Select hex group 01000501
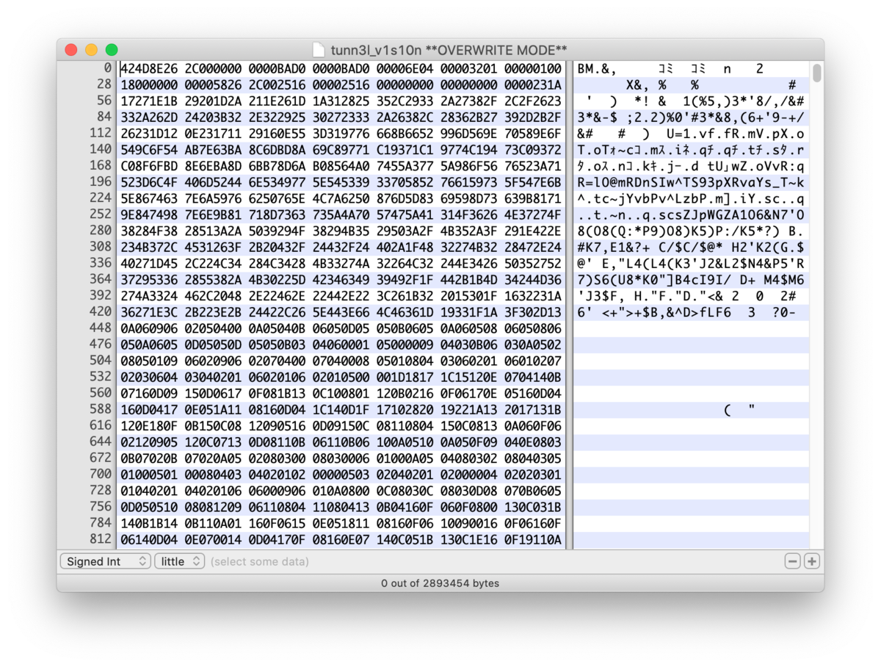 [x=149, y=475]
